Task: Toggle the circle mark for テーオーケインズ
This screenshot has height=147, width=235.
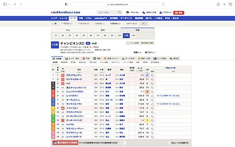Action: click(63, 120)
